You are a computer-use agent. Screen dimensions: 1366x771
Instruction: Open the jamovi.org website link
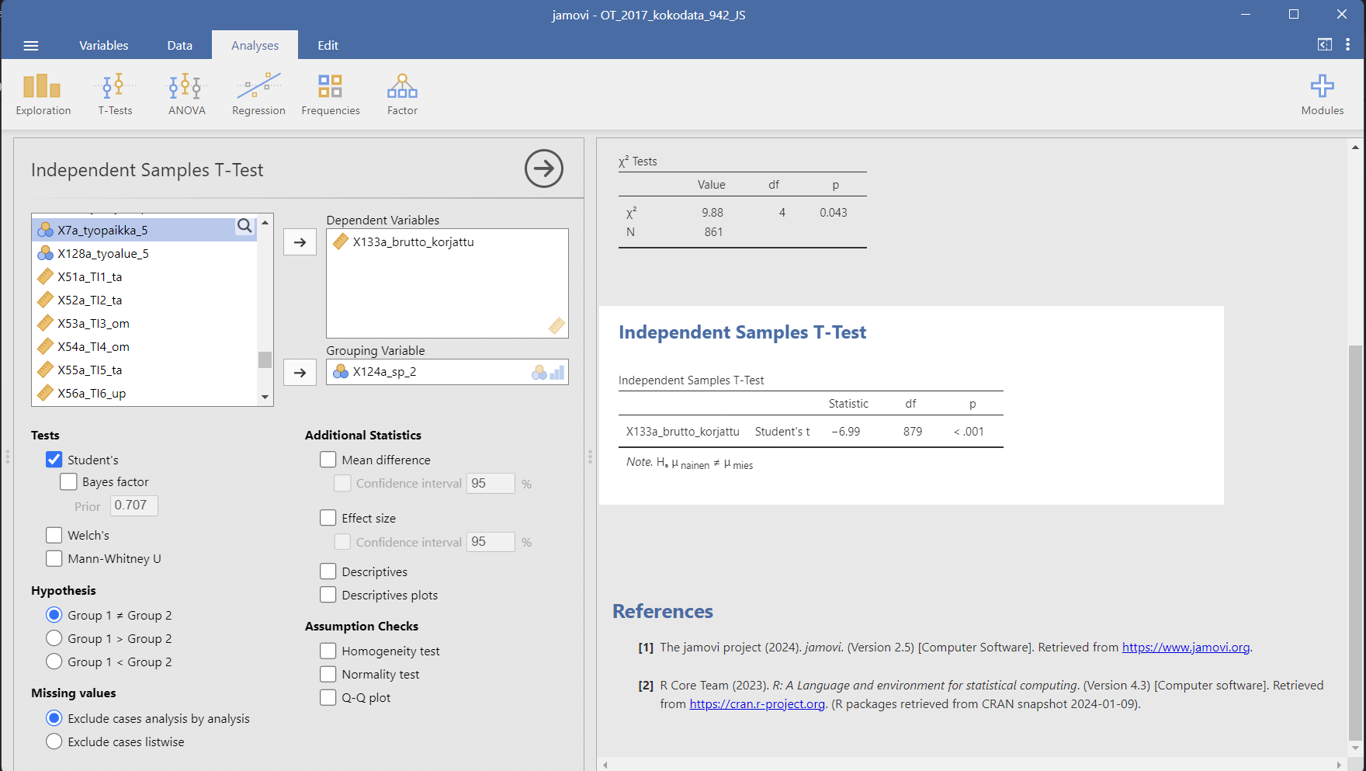1185,648
